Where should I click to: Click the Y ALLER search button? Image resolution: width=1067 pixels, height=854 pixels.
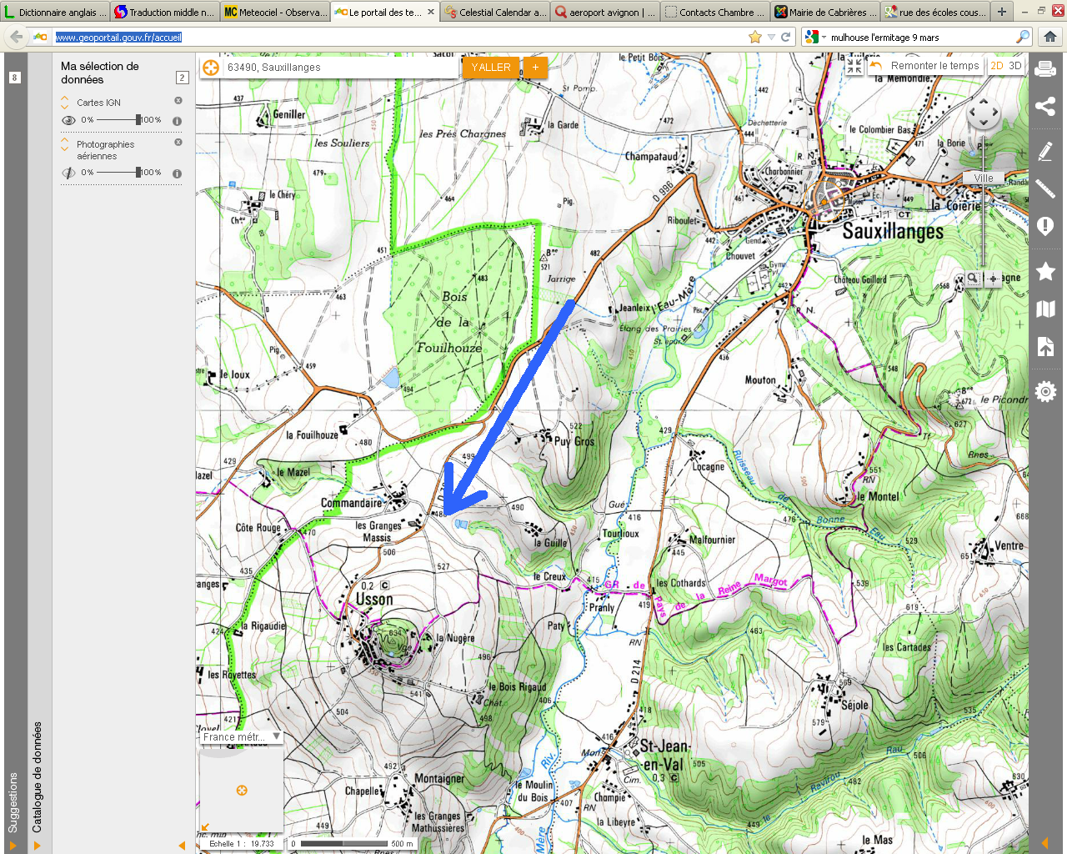(x=490, y=68)
